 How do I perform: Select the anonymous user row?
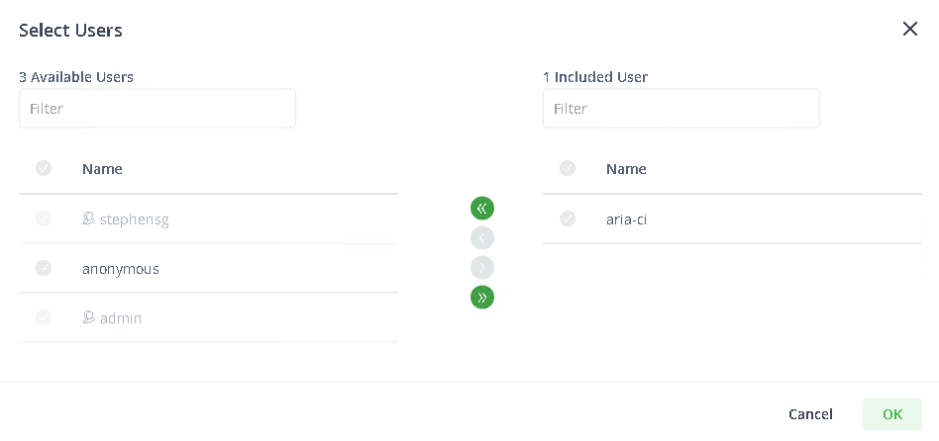tap(208, 268)
